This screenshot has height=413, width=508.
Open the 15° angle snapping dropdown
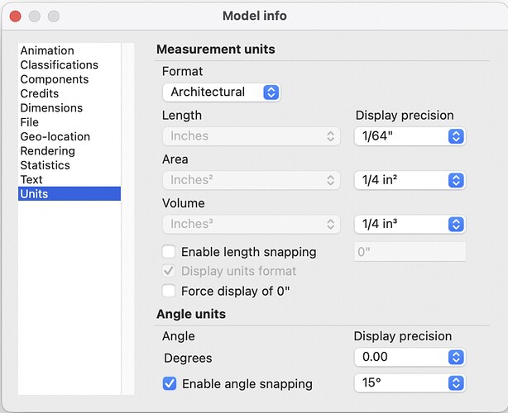click(x=410, y=383)
